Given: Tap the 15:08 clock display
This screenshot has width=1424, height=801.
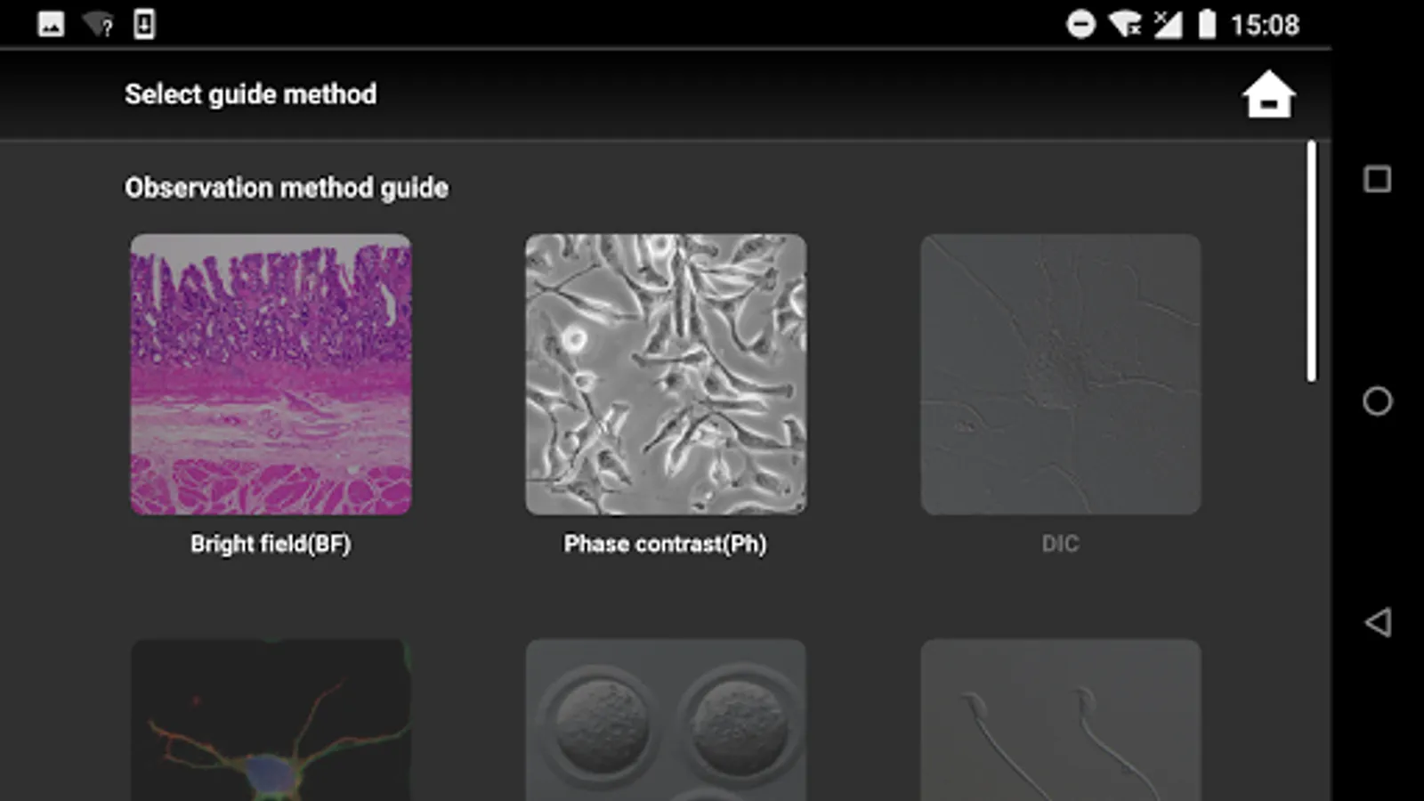Looking at the screenshot, I should (x=1265, y=25).
